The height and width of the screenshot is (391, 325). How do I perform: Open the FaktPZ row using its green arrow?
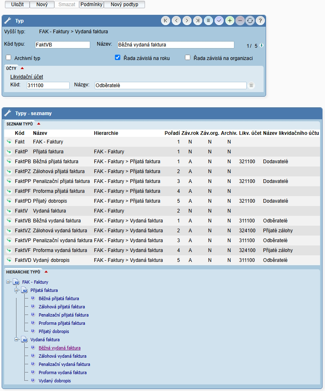9,171
